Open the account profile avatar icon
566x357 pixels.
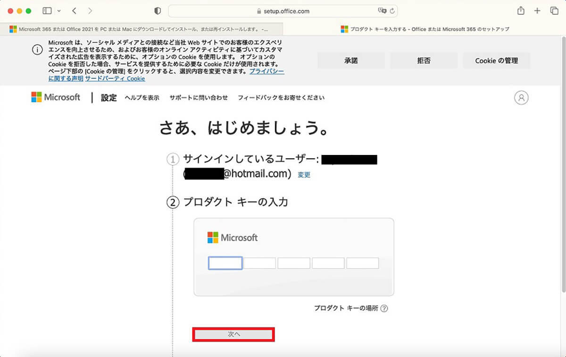point(521,97)
